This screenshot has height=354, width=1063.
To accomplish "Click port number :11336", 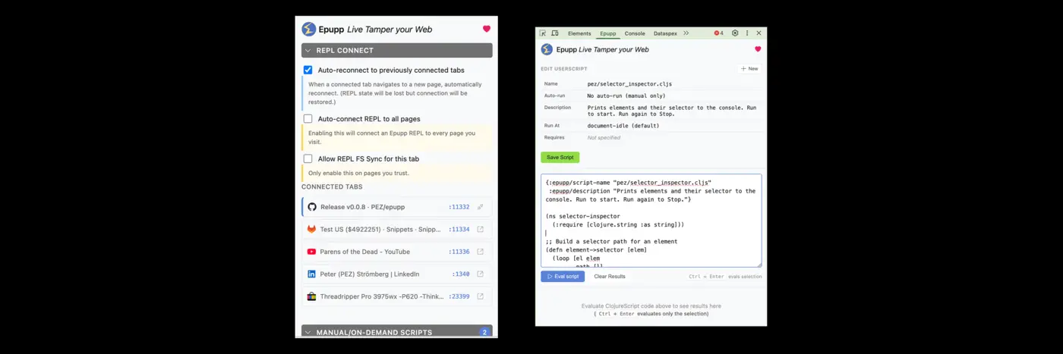I will pyautogui.click(x=459, y=252).
